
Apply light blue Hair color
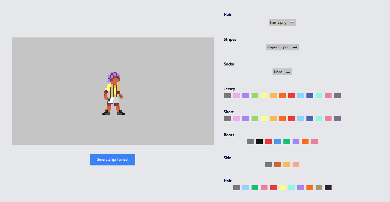pyautogui.click(x=246, y=188)
